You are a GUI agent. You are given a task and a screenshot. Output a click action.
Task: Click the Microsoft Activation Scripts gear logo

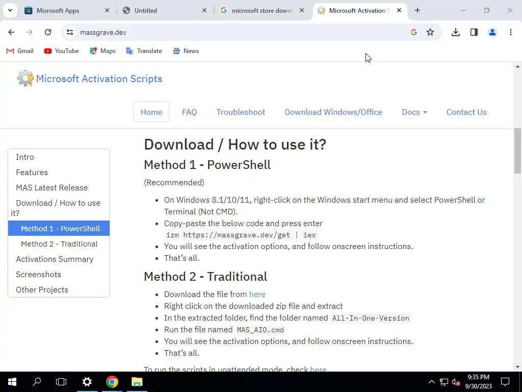(x=25, y=79)
